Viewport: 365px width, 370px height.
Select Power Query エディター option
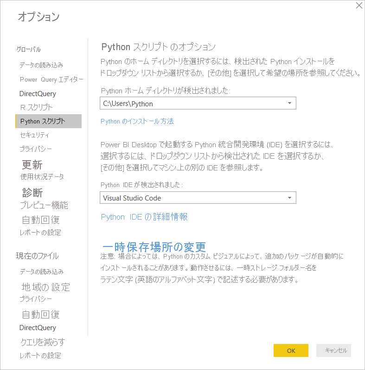[51, 79]
